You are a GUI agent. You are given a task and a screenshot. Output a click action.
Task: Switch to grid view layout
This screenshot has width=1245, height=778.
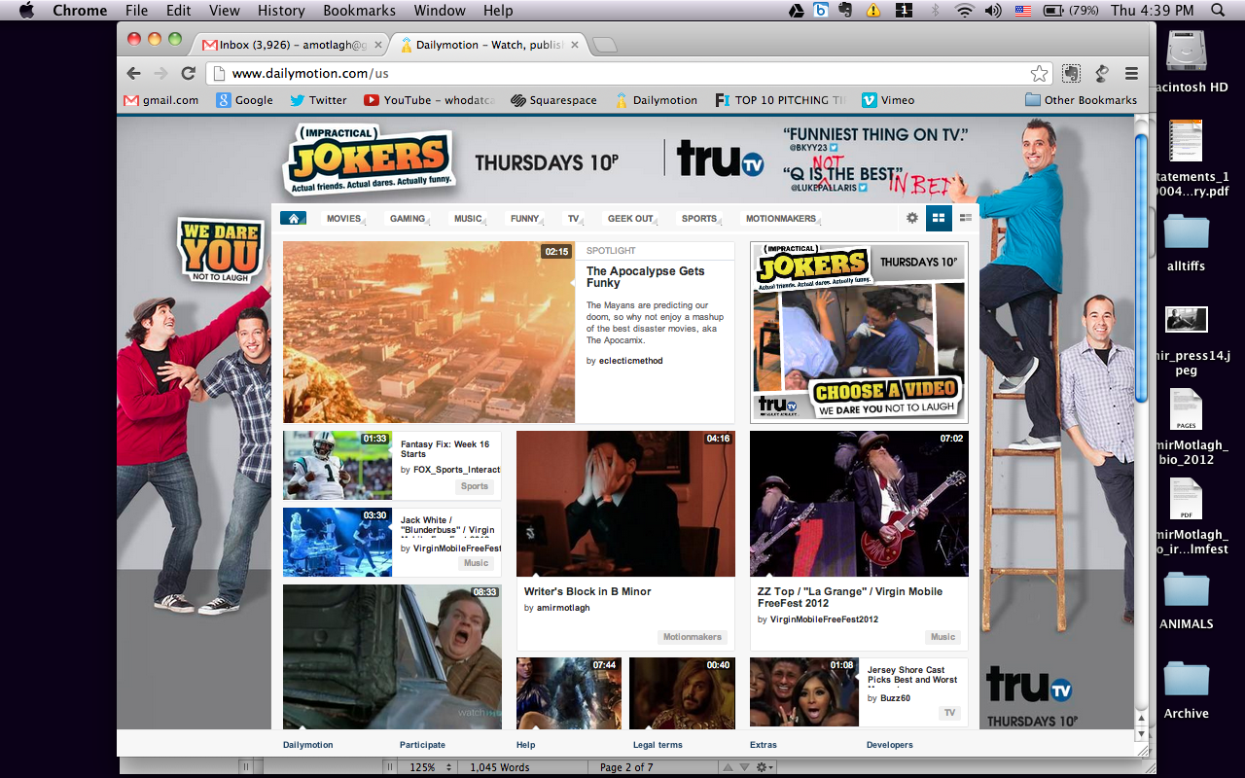coord(939,218)
